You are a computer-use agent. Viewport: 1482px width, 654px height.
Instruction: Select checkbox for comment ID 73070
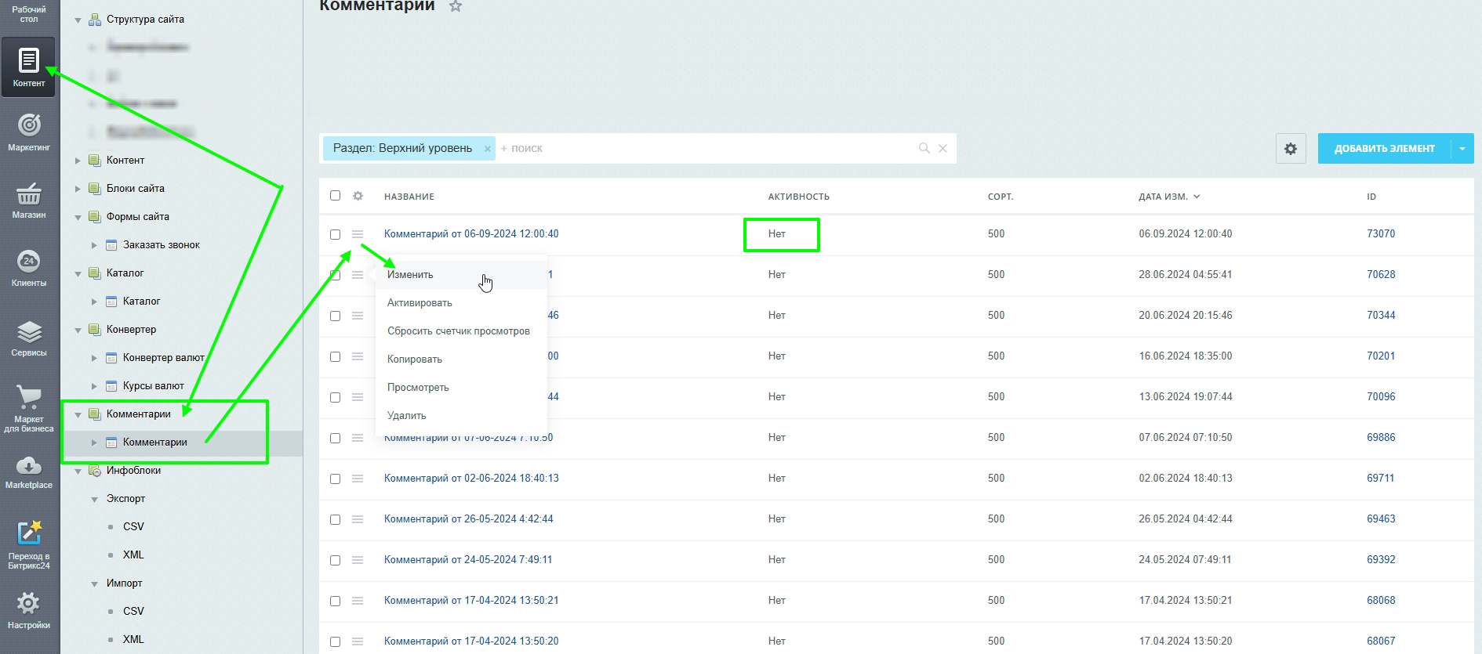(336, 234)
